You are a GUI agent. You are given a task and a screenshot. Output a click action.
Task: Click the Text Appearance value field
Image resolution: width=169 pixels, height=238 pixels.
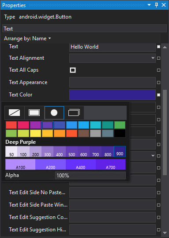[x=113, y=82]
